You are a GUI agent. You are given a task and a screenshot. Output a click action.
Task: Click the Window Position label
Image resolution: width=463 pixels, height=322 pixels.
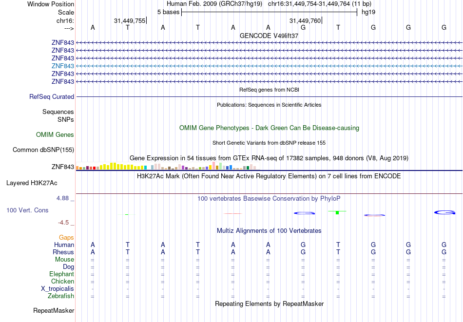tap(51, 4)
